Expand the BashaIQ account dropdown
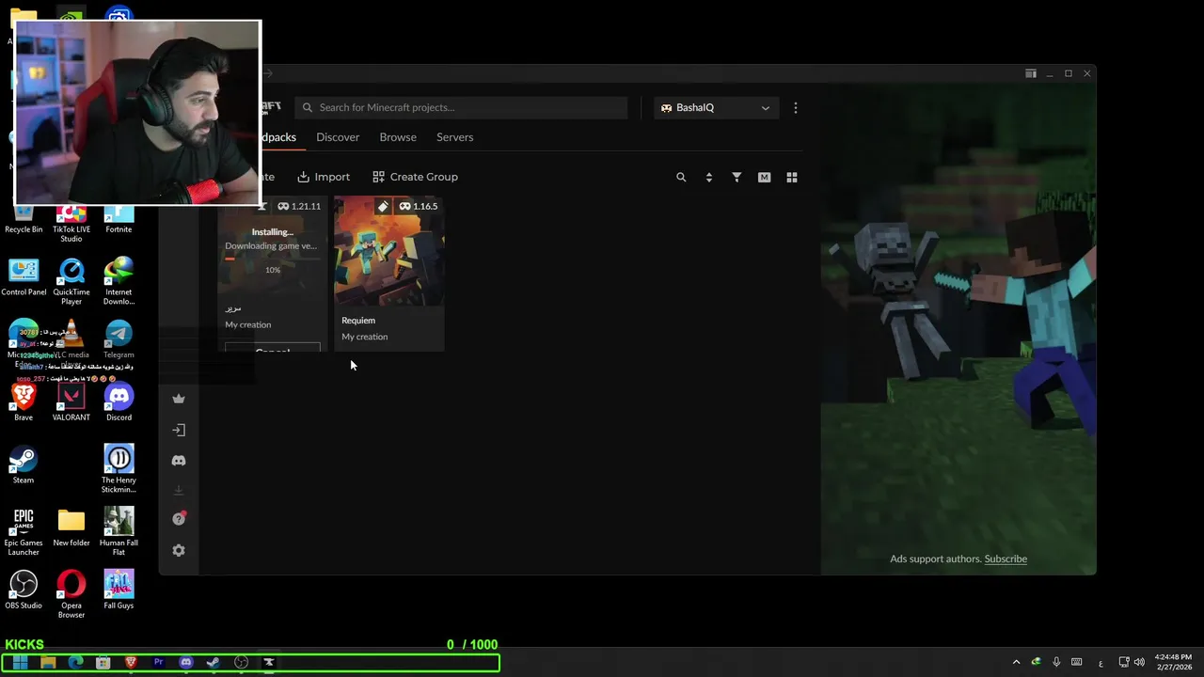Viewport: 1204px width, 677px height. (715, 107)
